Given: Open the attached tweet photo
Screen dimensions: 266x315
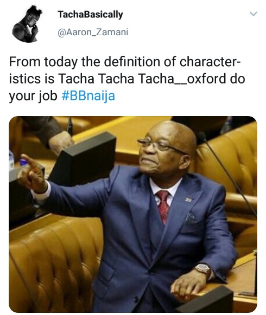Looking at the screenshot, I should (x=133, y=214).
